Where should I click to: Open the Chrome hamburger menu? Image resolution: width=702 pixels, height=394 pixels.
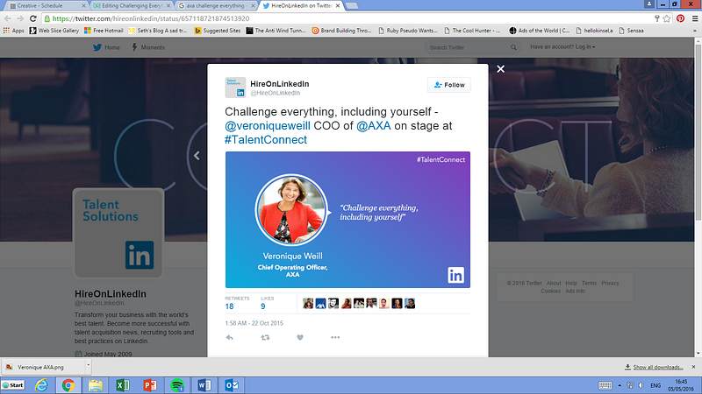pos(695,18)
